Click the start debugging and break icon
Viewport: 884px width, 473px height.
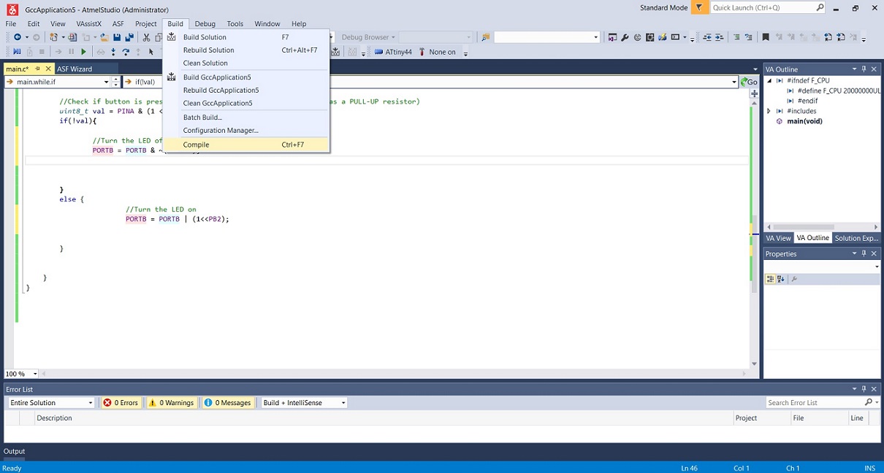tap(18, 52)
